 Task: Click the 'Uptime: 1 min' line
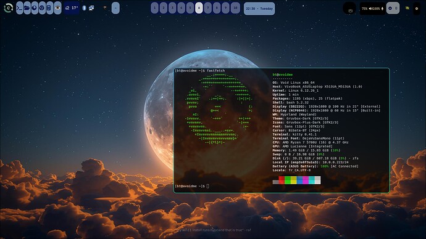click(x=285, y=95)
